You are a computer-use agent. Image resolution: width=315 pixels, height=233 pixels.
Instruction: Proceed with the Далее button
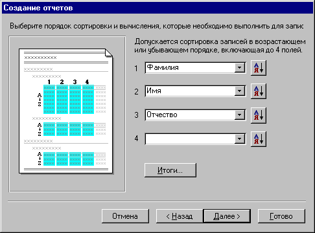[x=227, y=216]
